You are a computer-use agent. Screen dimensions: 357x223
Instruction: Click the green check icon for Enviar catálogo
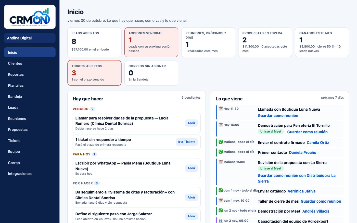221,190
